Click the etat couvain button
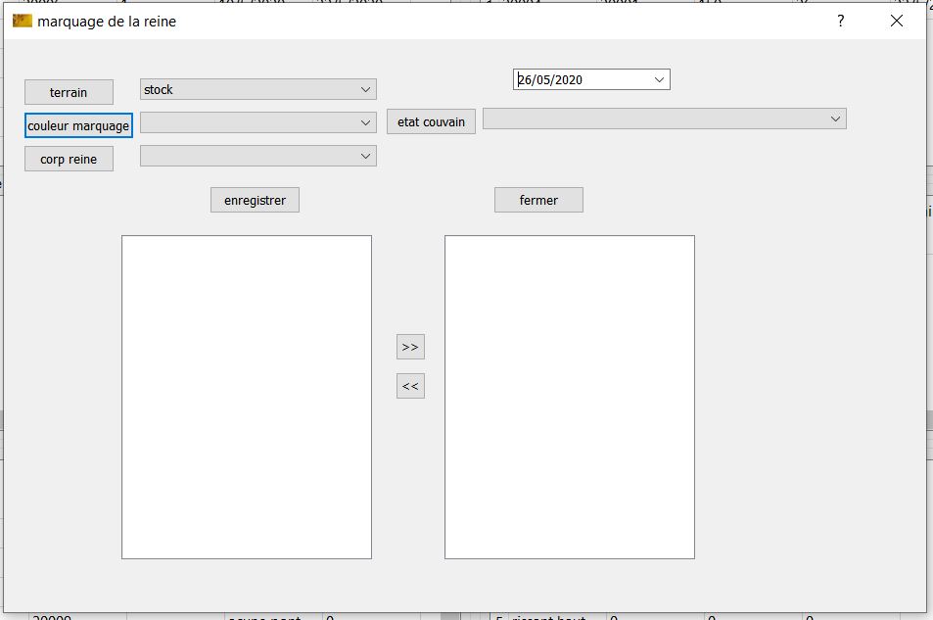The width and height of the screenshot is (933, 620). click(x=431, y=121)
